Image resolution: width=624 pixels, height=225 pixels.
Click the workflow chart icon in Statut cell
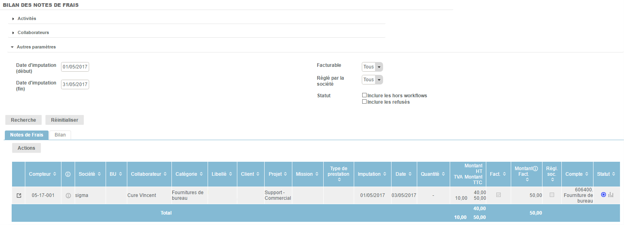(611, 195)
